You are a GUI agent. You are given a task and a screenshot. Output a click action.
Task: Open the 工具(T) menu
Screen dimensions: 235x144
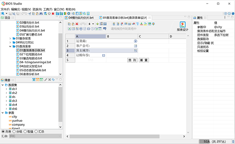point(48,9)
